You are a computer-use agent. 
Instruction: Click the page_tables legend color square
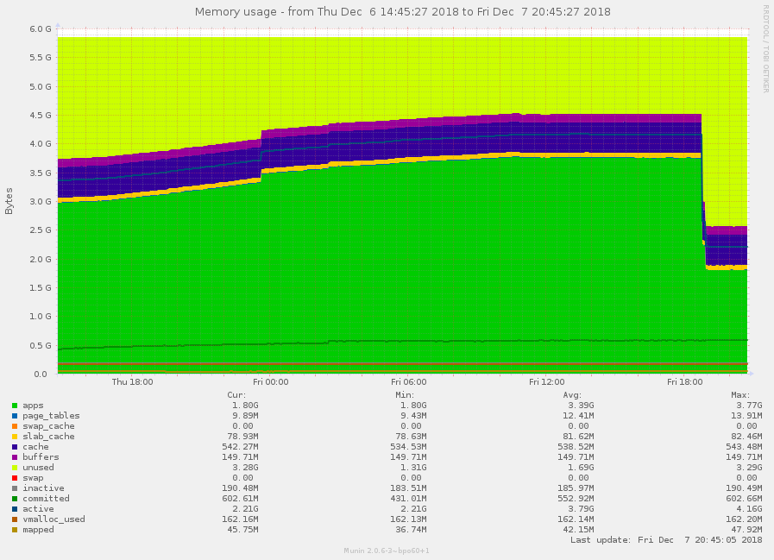click(15, 416)
